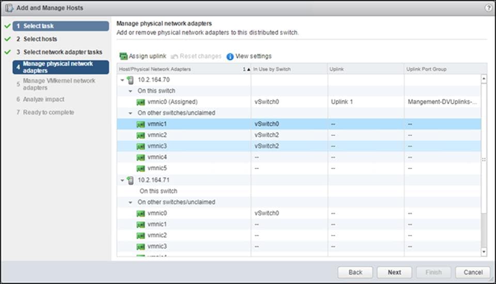
Task: Click the table scroll down arrow
Action: 484,252
